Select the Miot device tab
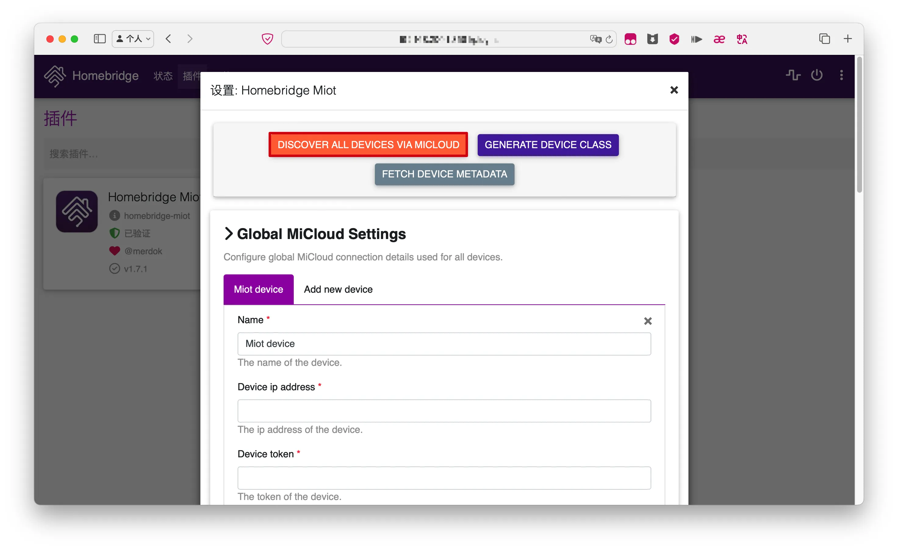 (258, 289)
